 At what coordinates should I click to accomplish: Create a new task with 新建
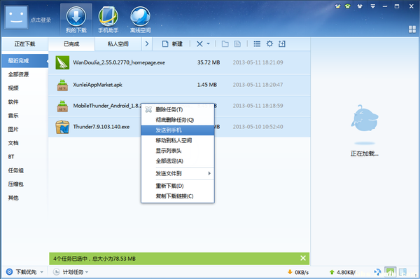(172, 44)
